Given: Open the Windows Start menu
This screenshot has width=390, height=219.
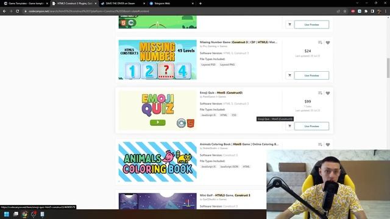Looking at the screenshot, I should 7,214.
